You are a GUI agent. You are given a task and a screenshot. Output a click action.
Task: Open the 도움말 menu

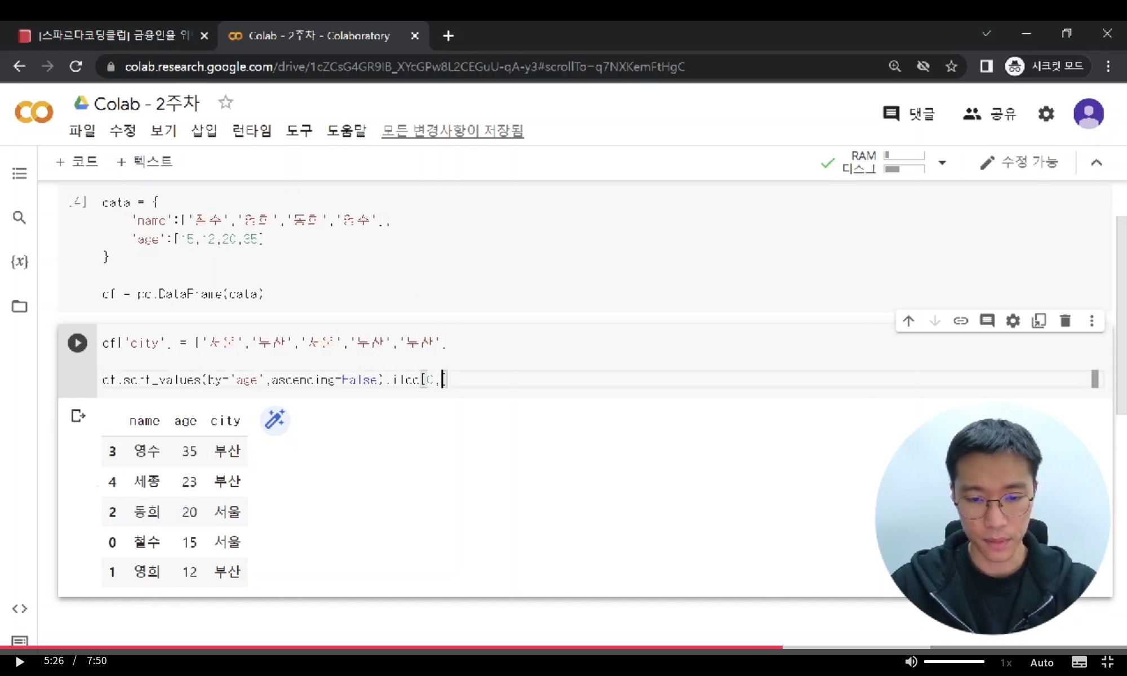[x=347, y=131]
